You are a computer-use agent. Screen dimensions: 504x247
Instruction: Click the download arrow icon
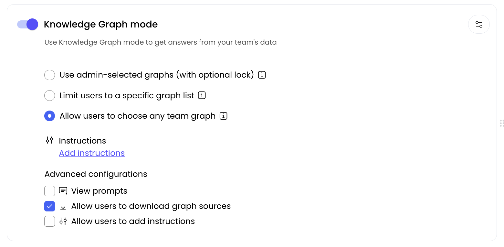point(63,206)
